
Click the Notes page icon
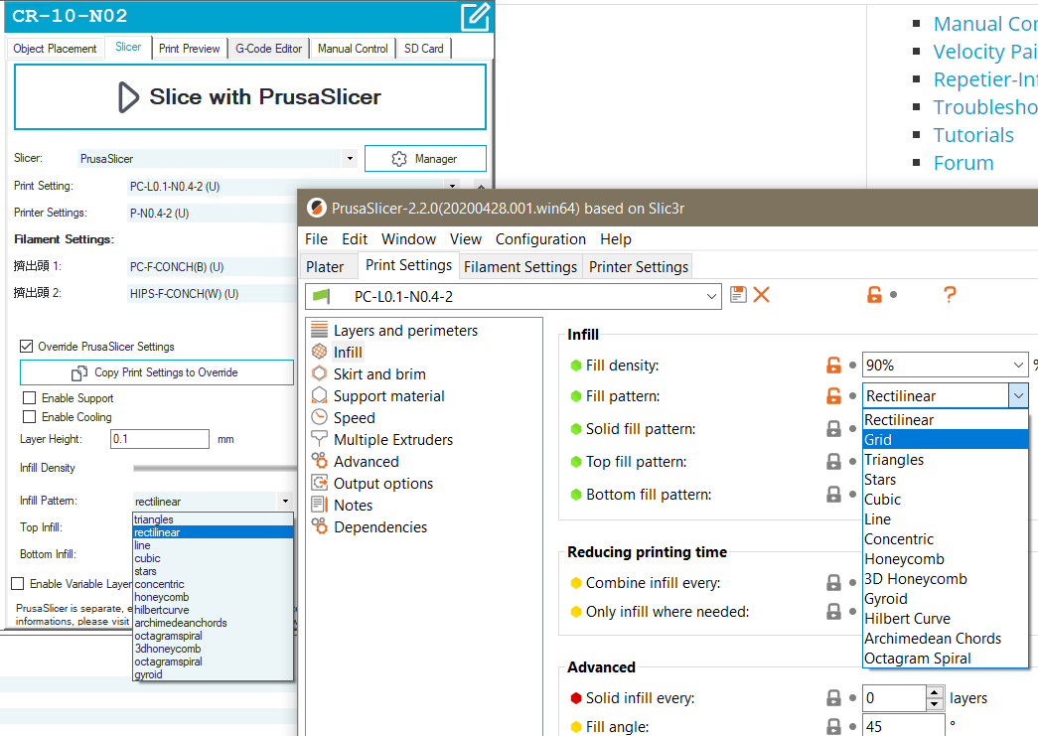[x=319, y=505]
